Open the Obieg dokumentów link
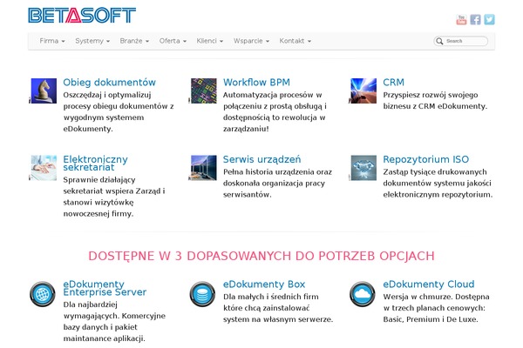Image resolution: width=523 pixels, height=348 pixels. click(x=110, y=83)
